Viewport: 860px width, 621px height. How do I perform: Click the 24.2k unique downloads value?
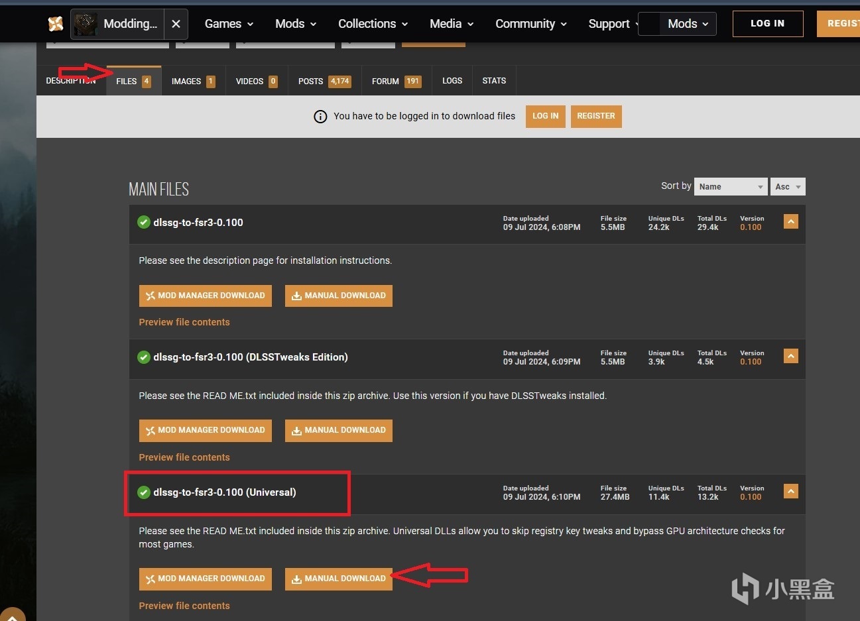pyautogui.click(x=659, y=227)
